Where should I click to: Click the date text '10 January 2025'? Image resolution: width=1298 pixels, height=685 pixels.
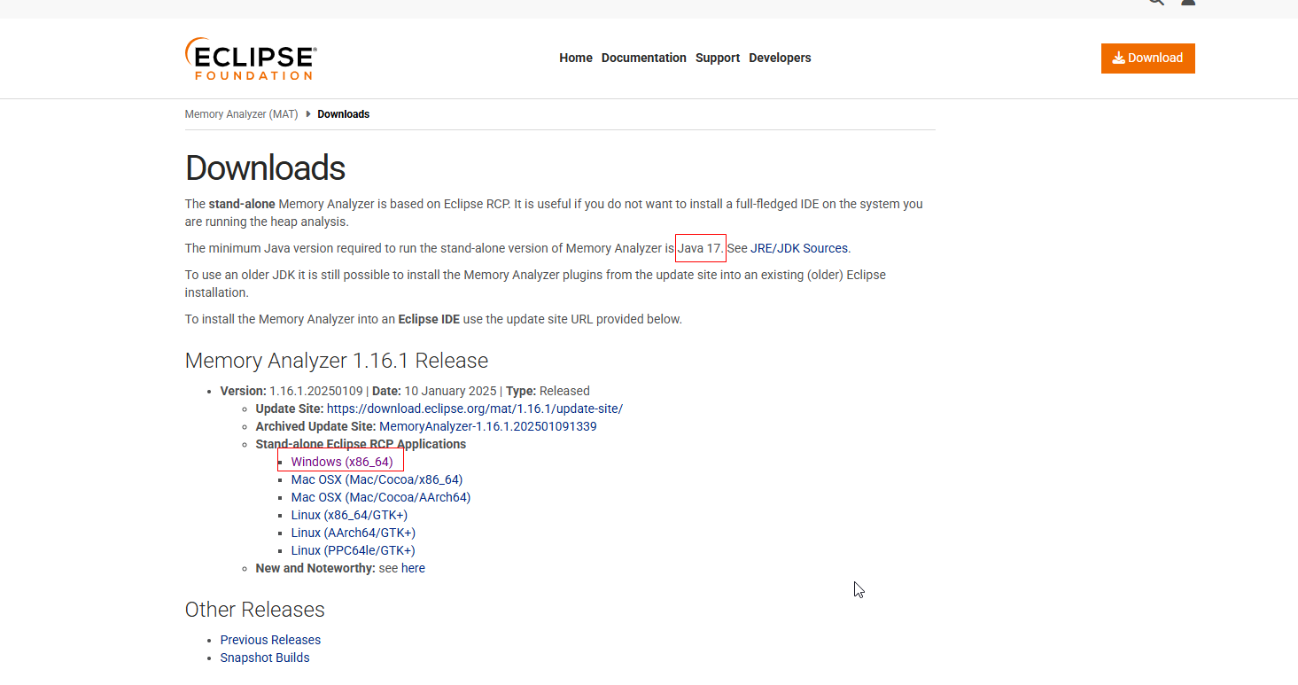tap(450, 391)
